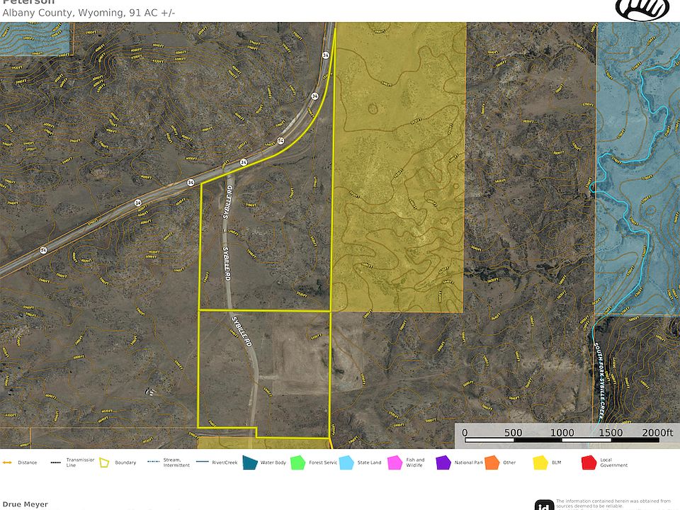The height and width of the screenshot is (510, 680).
Task: Click the River/Creek legend line
Action: coord(203,463)
